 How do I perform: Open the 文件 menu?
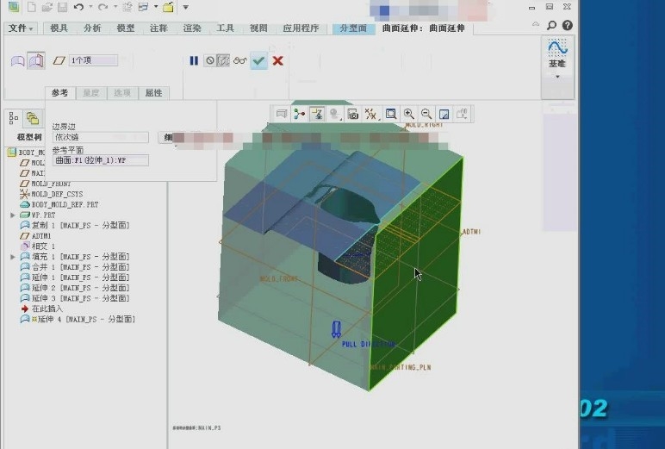click(x=21, y=28)
